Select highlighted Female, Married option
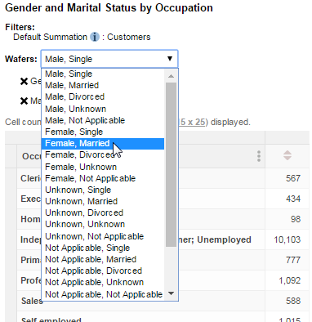Image resolution: width=312 pixels, height=322 pixels. click(x=103, y=144)
